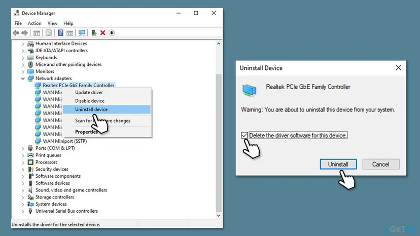The height and width of the screenshot is (236, 420).
Task: Click the Ports (COM & LPT) icon
Action: pyautogui.click(x=30, y=148)
